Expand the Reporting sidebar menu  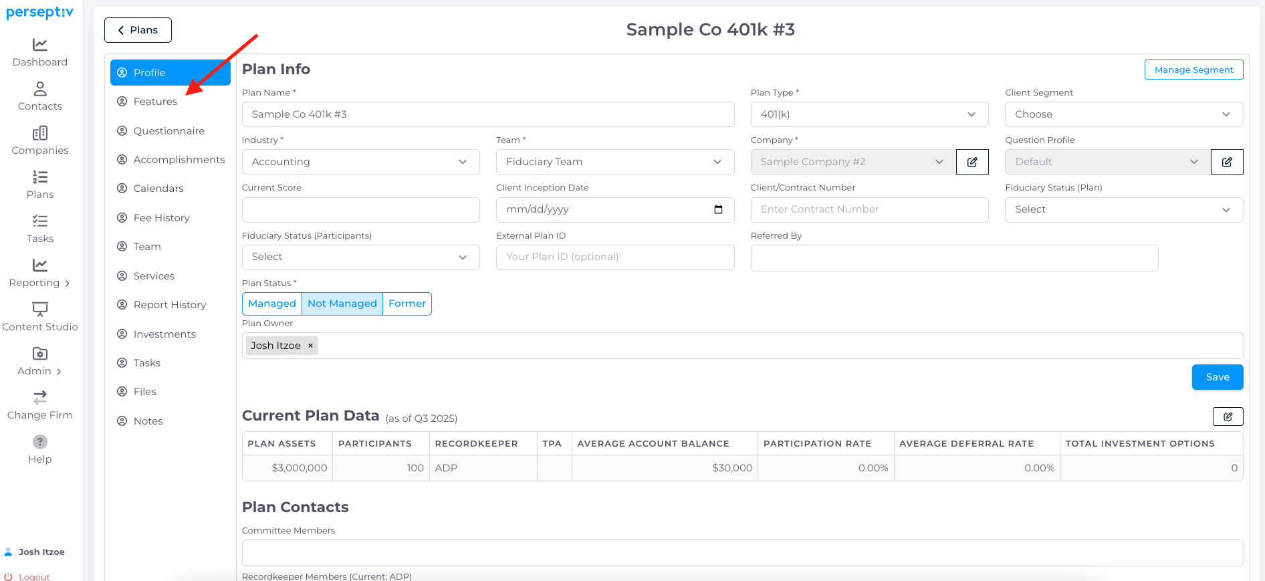coord(40,273)
